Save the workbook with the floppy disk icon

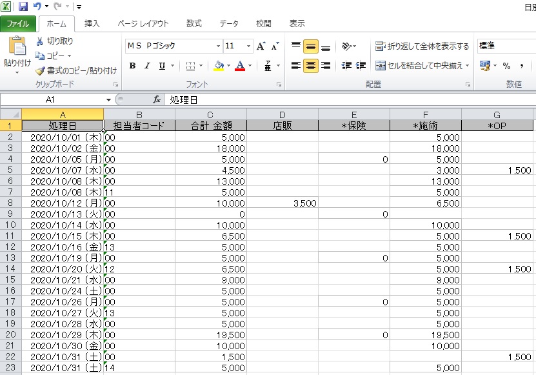click(23, 6)
